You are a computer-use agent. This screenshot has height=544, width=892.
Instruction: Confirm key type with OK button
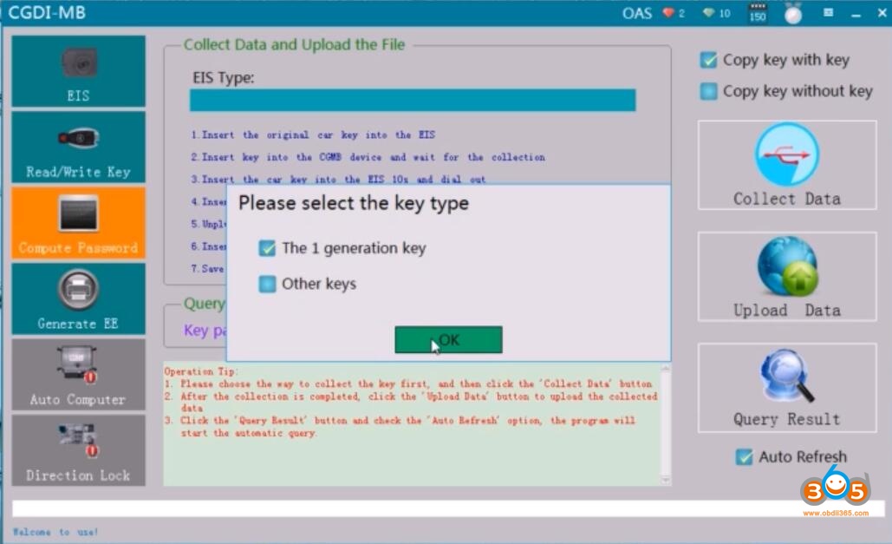coord(448,340)
